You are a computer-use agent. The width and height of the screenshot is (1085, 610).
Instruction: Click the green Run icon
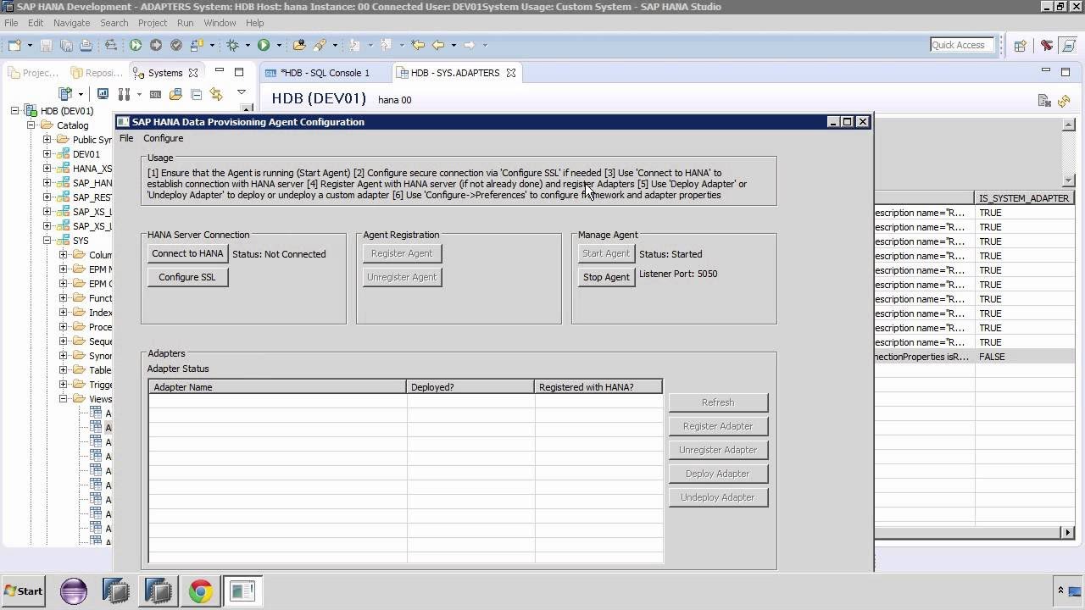(264, 45)
